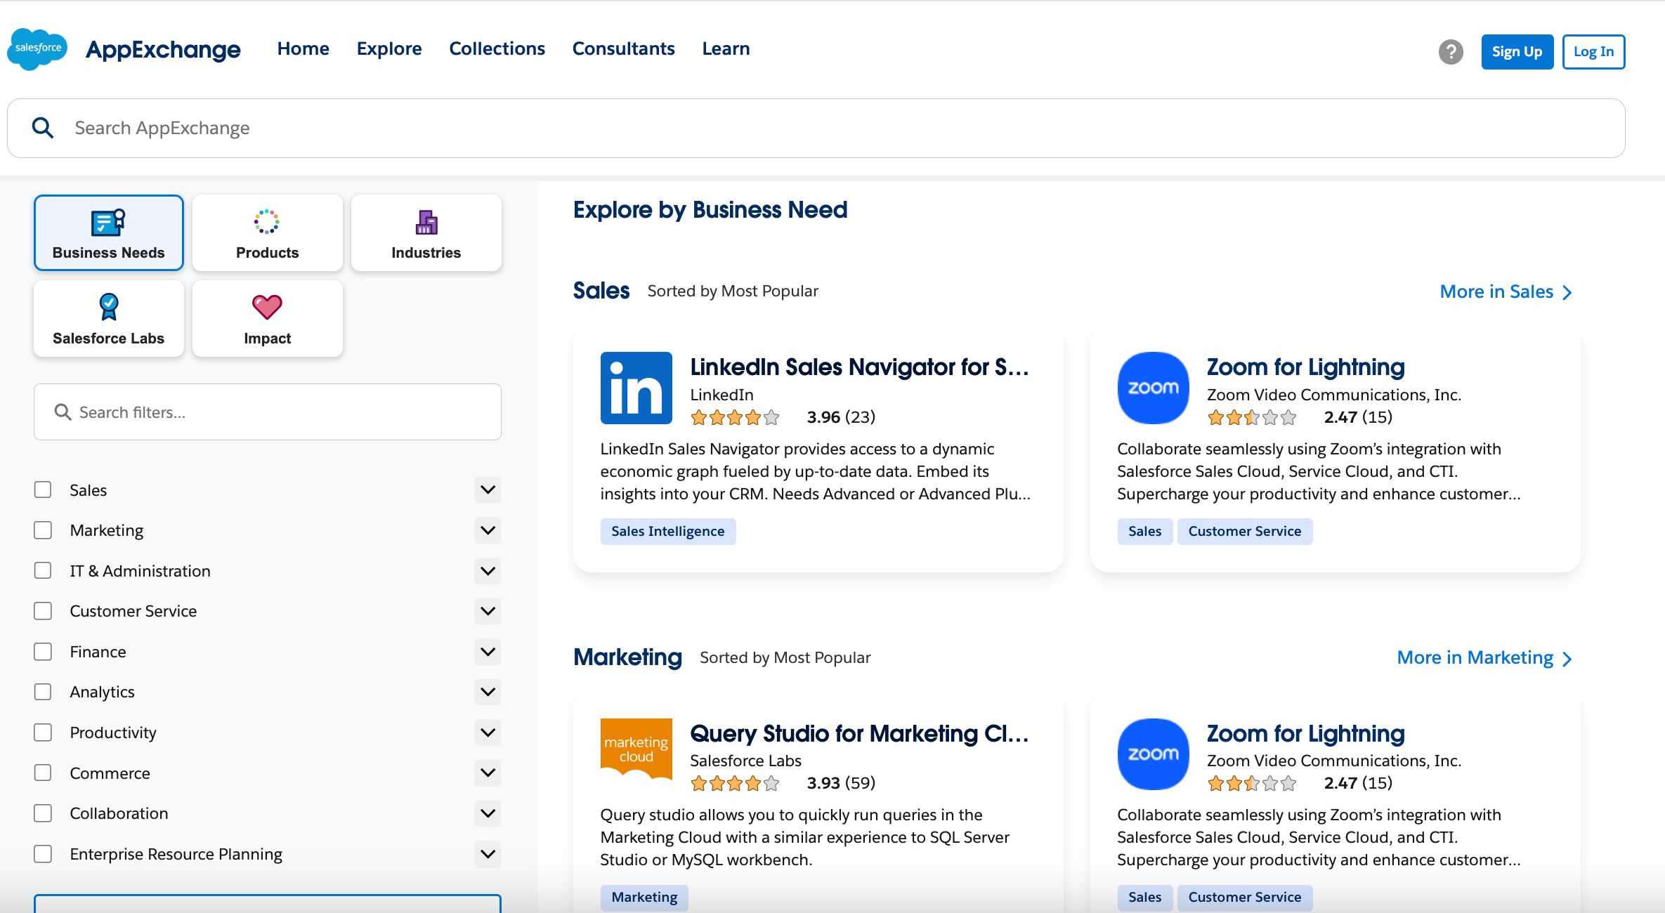Click the Sign Up button
1665x913 pixels.
coord(1517,51)
